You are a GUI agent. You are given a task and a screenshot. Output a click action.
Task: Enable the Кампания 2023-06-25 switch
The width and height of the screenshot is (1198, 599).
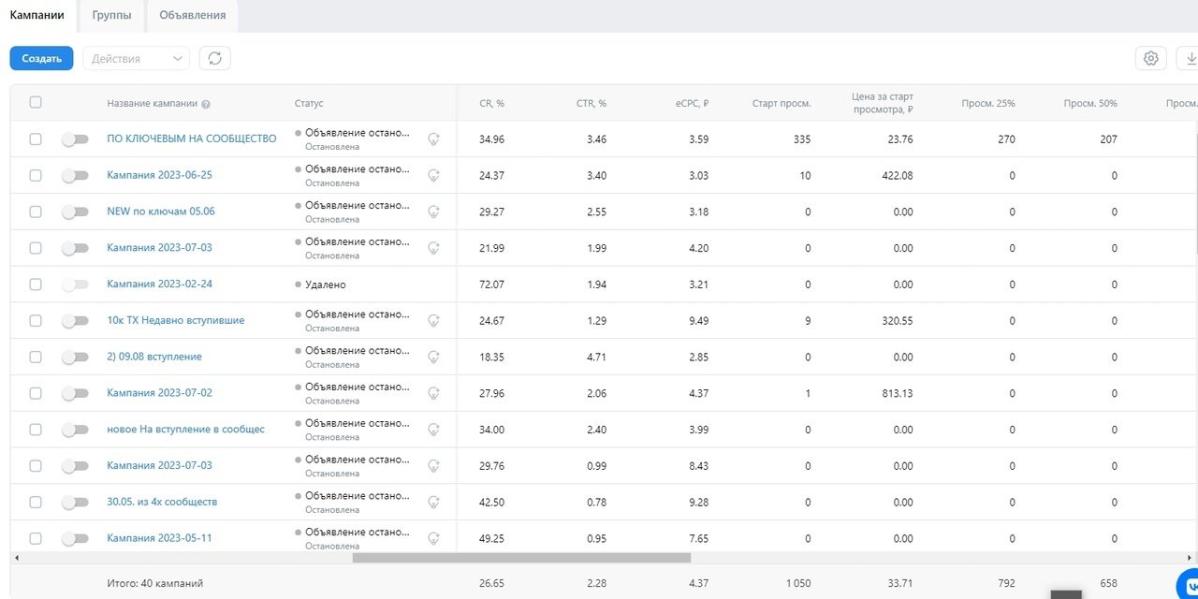click(x=75, y=175)
